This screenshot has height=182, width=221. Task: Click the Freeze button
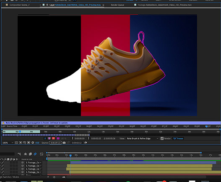tap(178, 138)
